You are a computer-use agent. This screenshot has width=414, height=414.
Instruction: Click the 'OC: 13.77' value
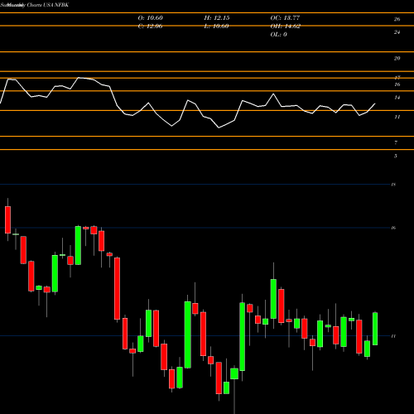coord(285,18)
